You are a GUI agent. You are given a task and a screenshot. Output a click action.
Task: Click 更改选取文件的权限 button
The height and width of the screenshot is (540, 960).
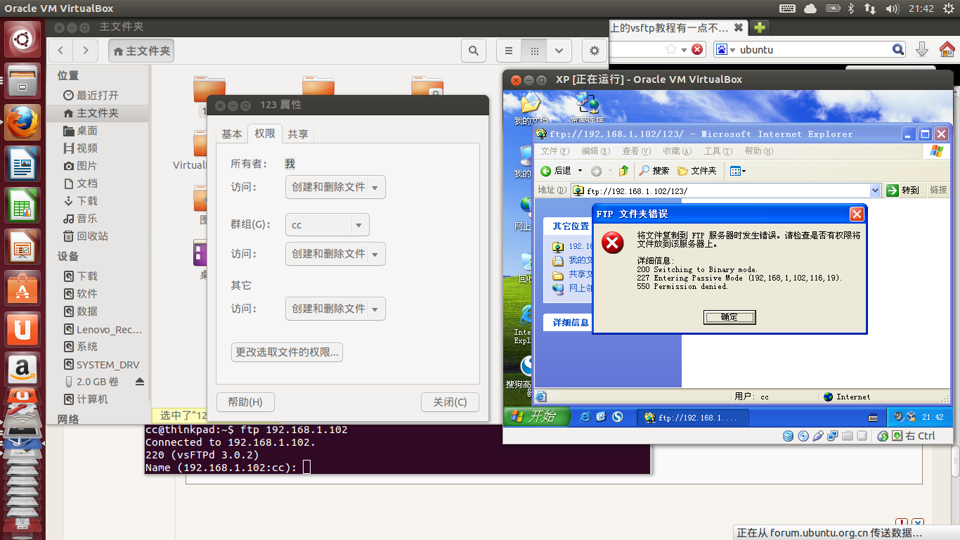[x=287, y=352]
